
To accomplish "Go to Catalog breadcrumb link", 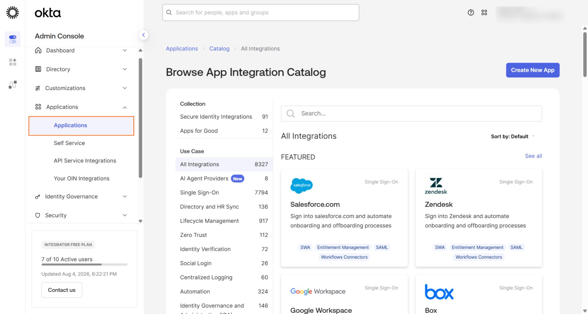I will point(219,49).
